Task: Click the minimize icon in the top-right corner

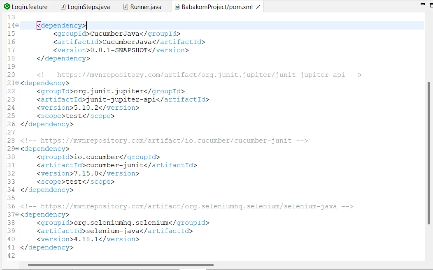Action: (424, 3)
